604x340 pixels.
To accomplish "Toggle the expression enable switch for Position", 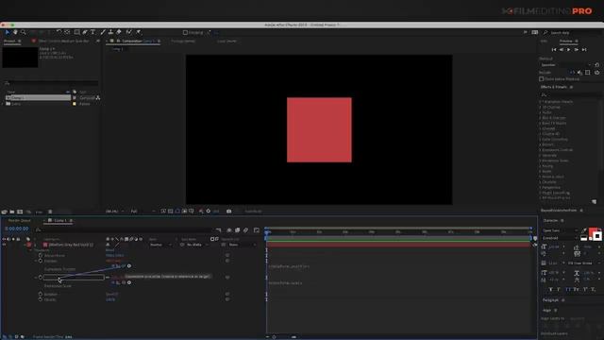I will [113, 266].
